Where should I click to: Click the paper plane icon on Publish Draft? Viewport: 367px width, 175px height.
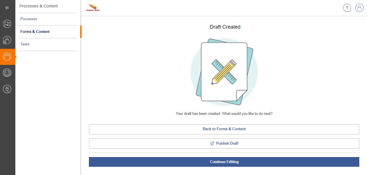coord(212,144)
